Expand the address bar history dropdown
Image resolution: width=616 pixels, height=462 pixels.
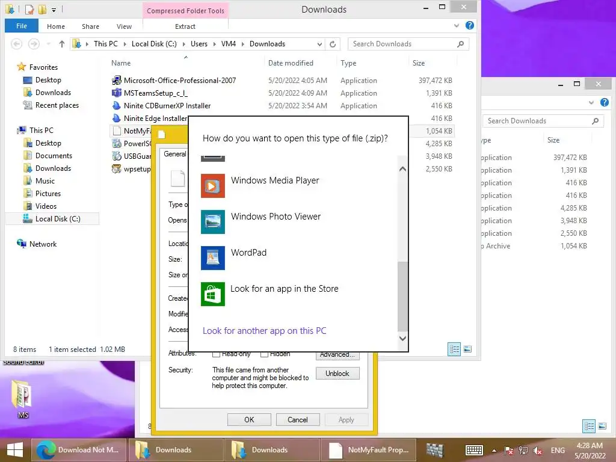(x=319, y=44)
